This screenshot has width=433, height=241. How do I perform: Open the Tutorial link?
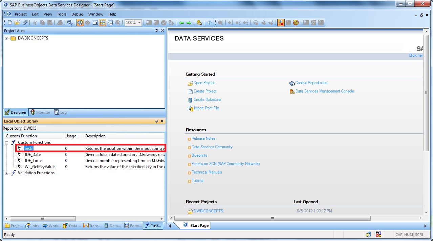[x=198, y=181]
